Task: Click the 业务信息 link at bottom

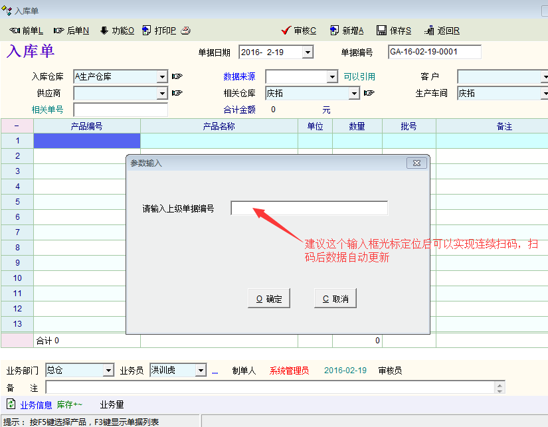Action: (36, 404)
